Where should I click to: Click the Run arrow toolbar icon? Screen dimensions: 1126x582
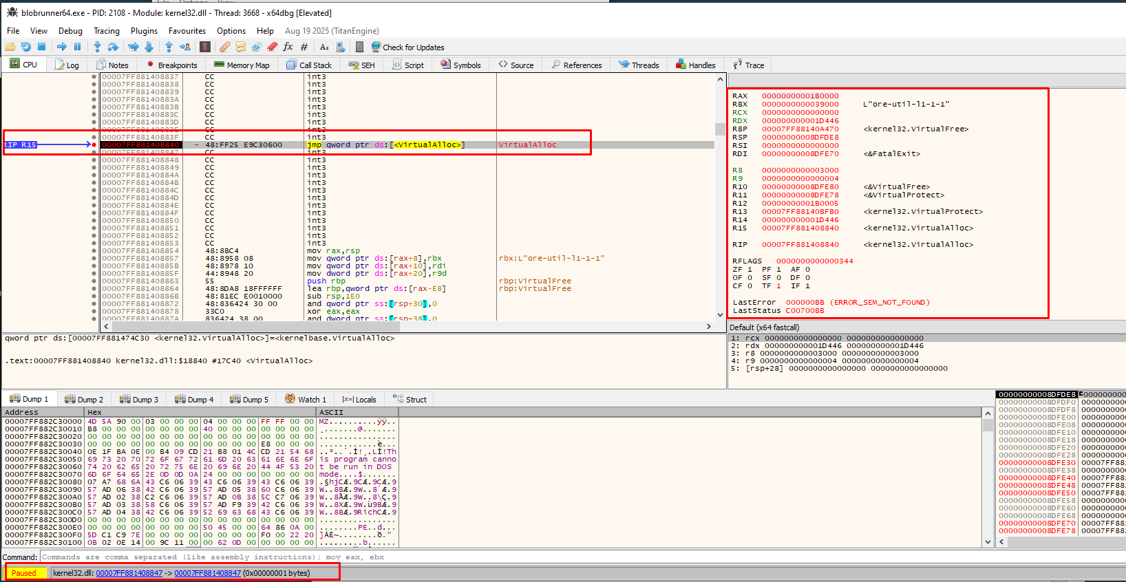(62, 47)
